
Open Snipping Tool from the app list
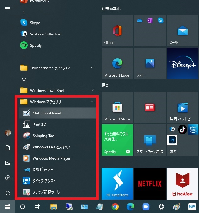[44, 136]
